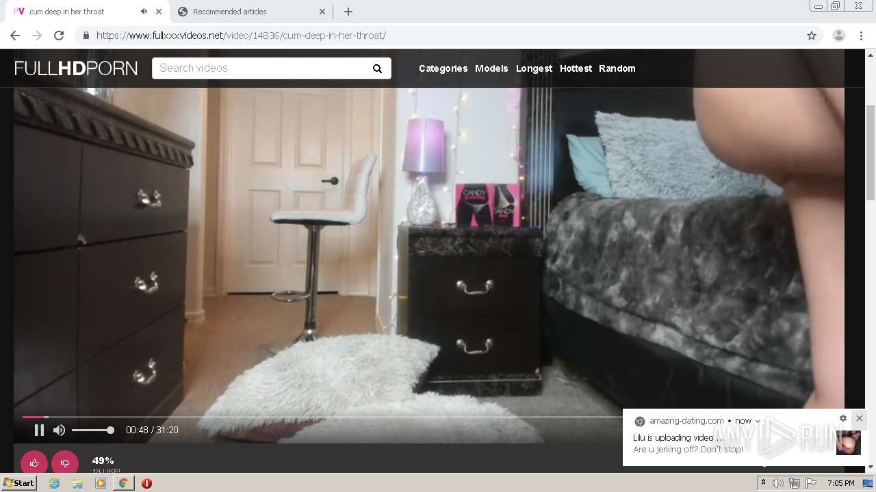Dismiss the amazing-dating.com notification
The height and width of the screenshot is (492, 876).
(860, 418)
